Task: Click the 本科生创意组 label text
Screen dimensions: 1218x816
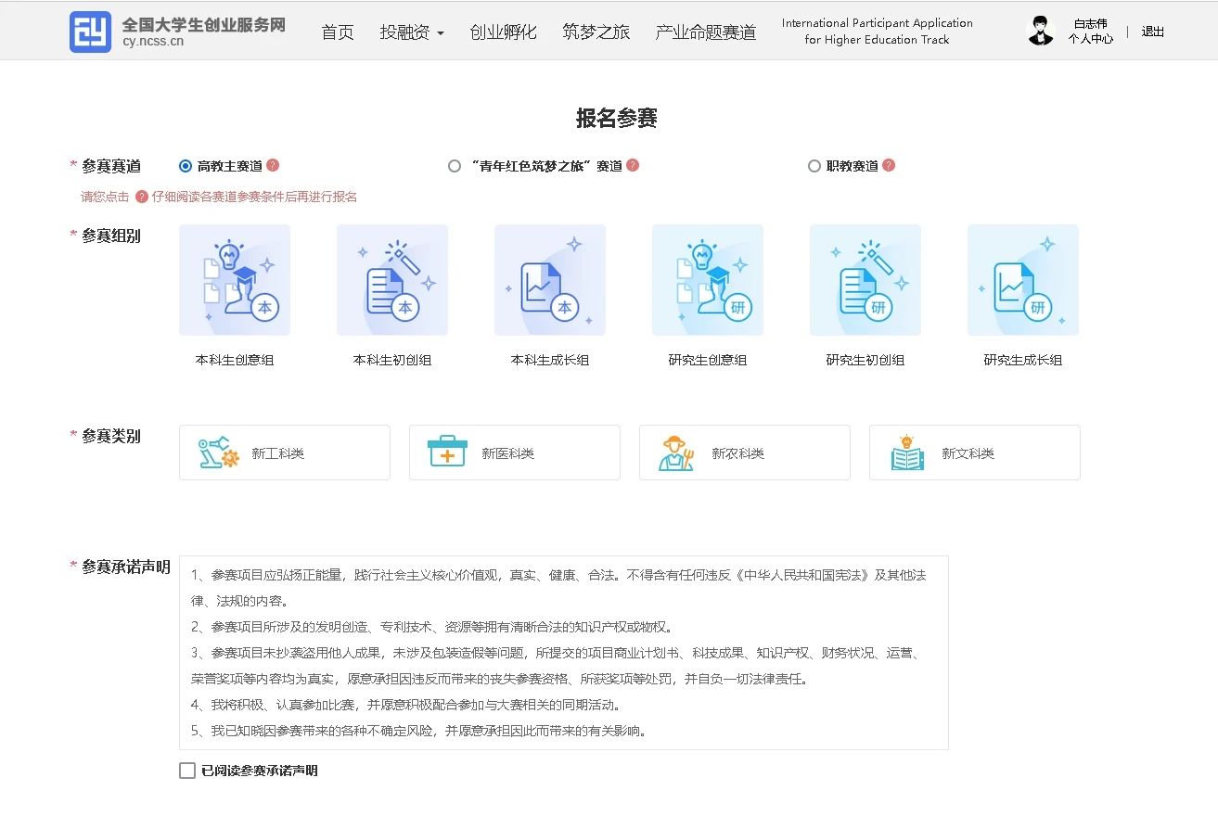Action: [x=235, y=360]
